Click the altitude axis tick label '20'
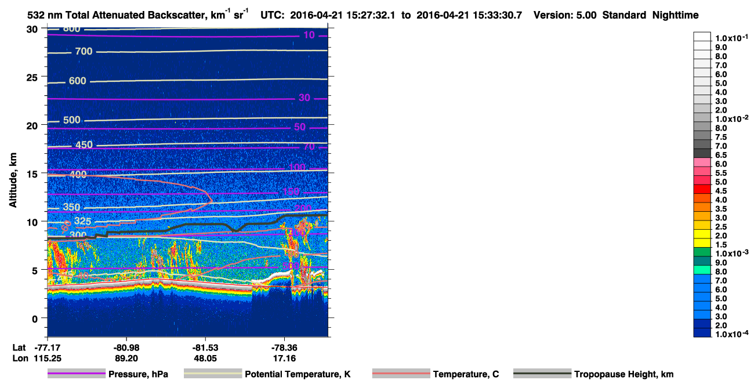The image size is (754, 387). click(32, 125)
